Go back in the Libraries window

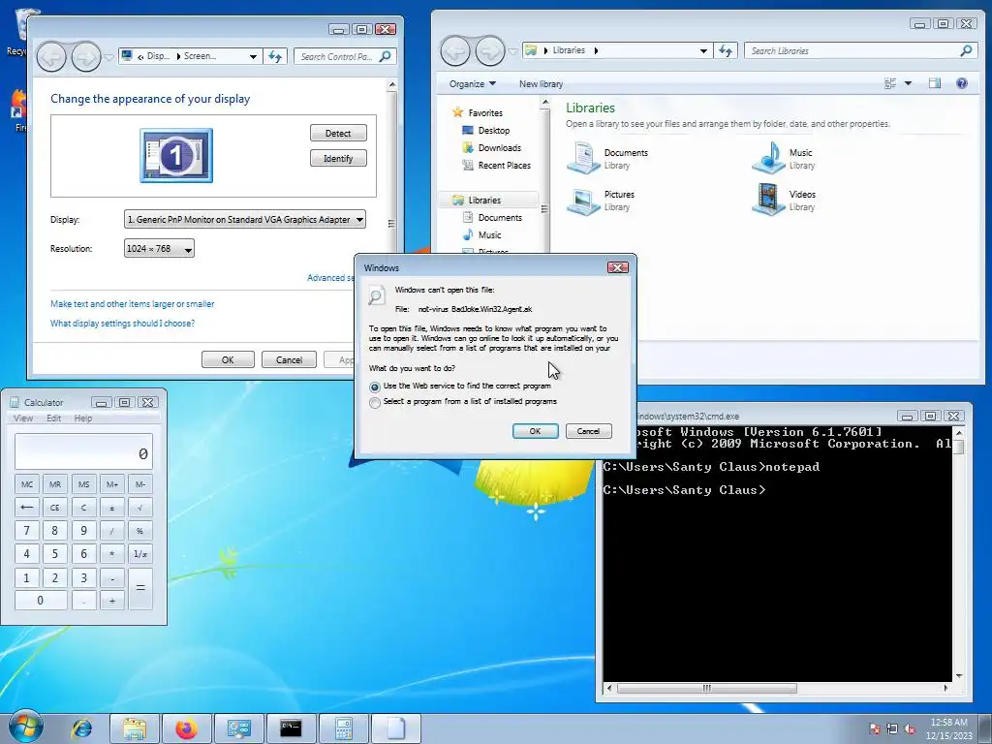(455, 50)
